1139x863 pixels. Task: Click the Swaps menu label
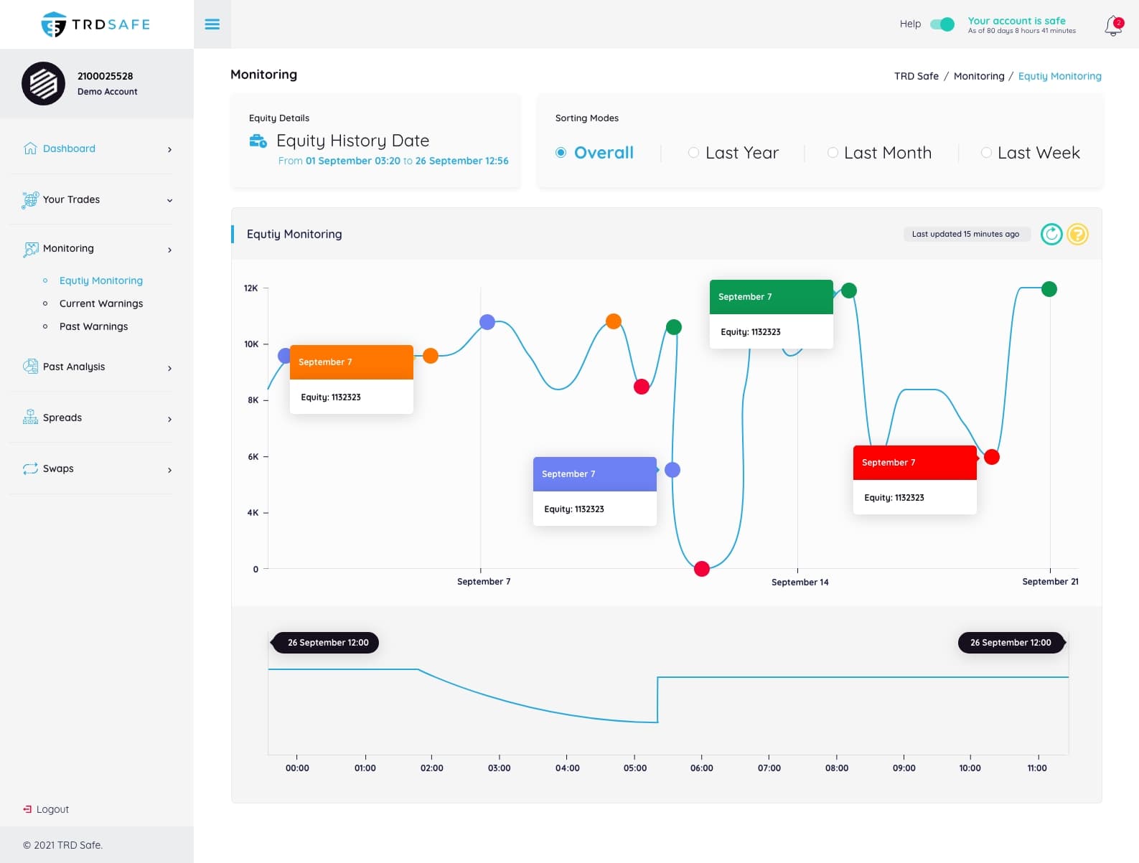pyautogui.click(x=58, y=468)
